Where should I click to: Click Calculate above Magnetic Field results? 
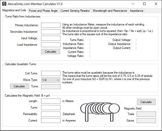(x=146, y=102)
